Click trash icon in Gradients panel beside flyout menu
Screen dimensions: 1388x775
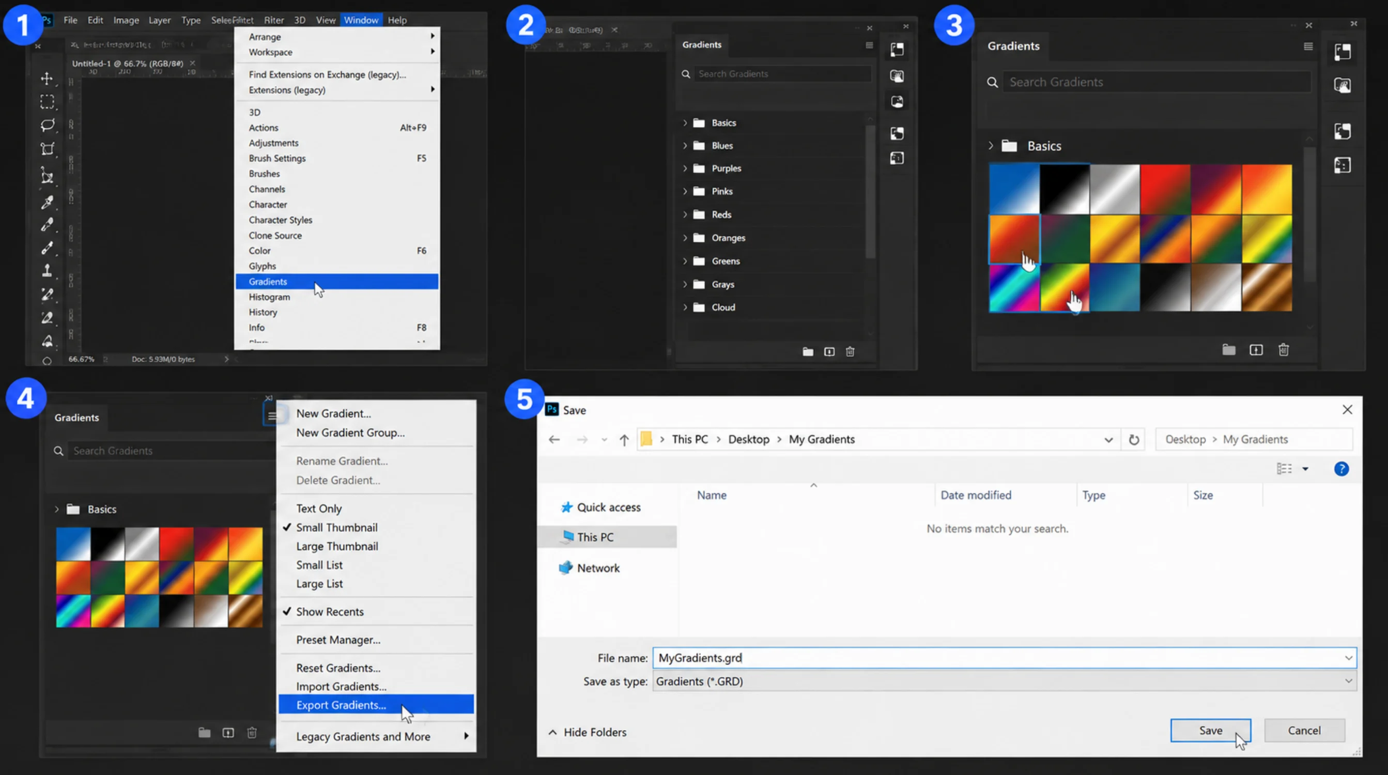coord(252,733)
